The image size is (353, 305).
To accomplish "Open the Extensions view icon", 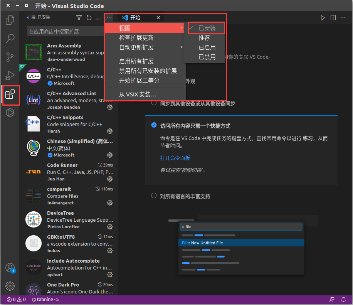I will (10, 94).
